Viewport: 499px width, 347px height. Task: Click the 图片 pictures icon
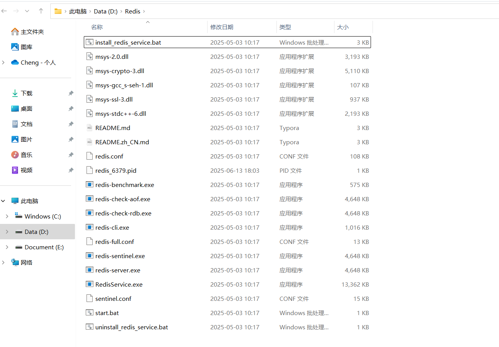(x=15, y=139)
